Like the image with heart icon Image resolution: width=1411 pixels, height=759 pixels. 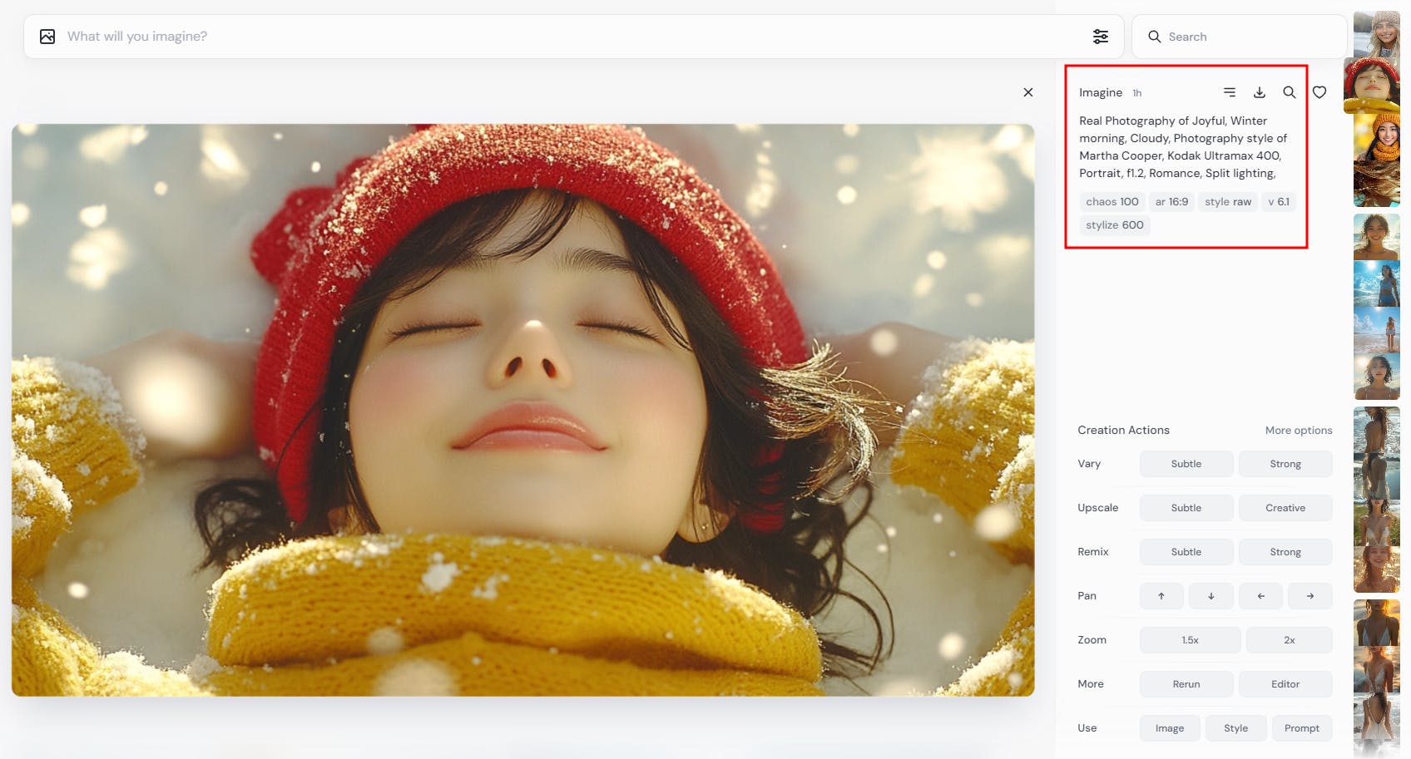click(1319, 92)
